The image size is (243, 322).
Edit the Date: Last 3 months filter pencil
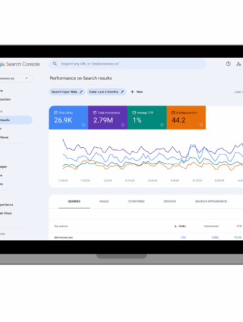click(x=122, y=92)
